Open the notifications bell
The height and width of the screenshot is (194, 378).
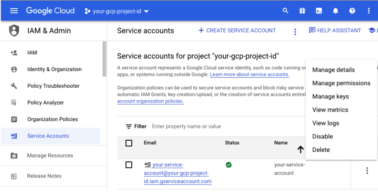click(x=336, y=11)
